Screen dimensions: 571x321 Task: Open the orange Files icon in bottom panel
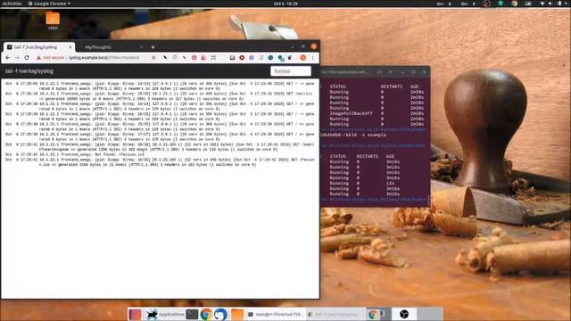237,314
